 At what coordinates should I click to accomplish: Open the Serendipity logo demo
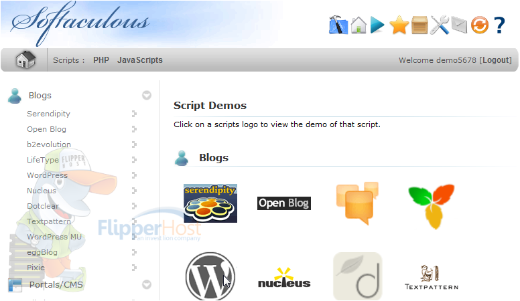(210, 203)
